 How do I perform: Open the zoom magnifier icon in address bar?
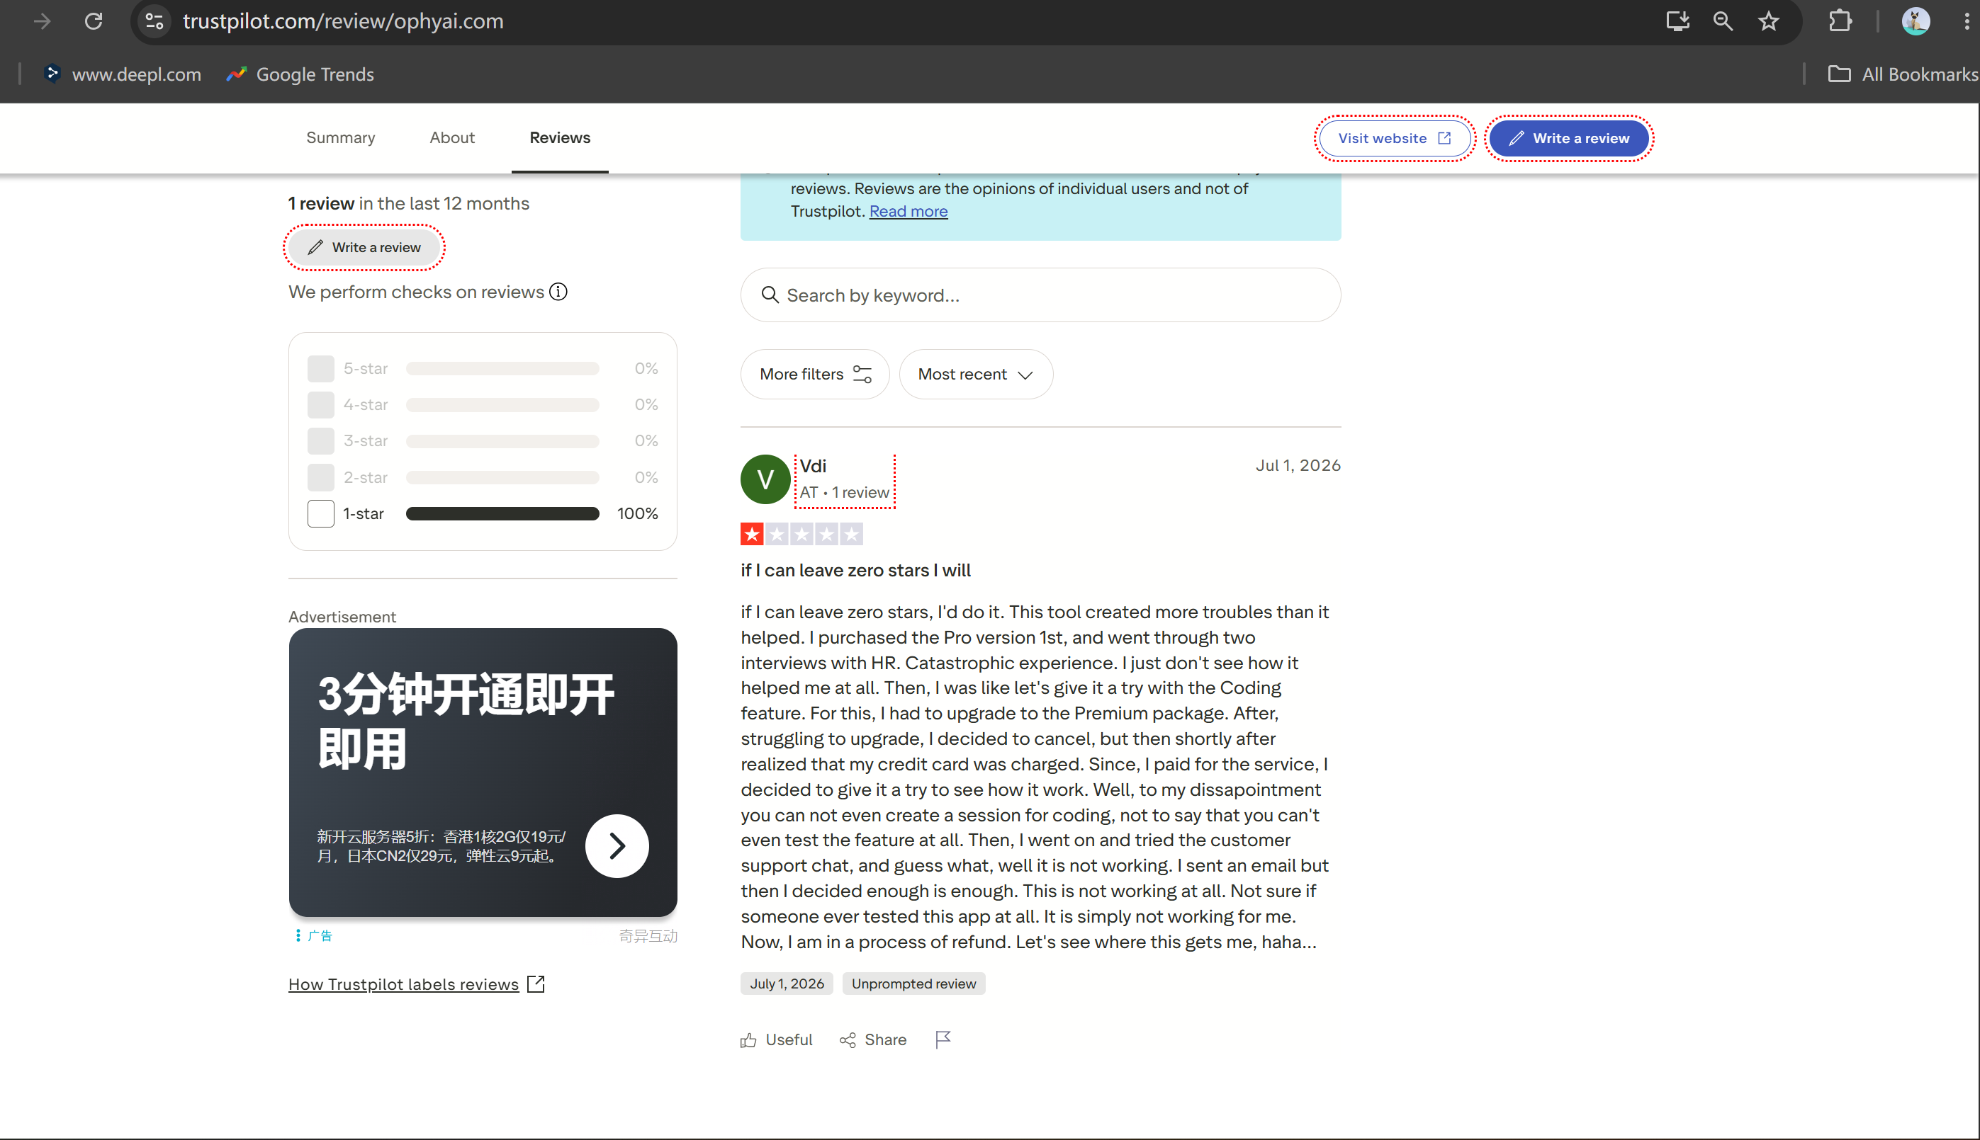(x=1723, y=21)
